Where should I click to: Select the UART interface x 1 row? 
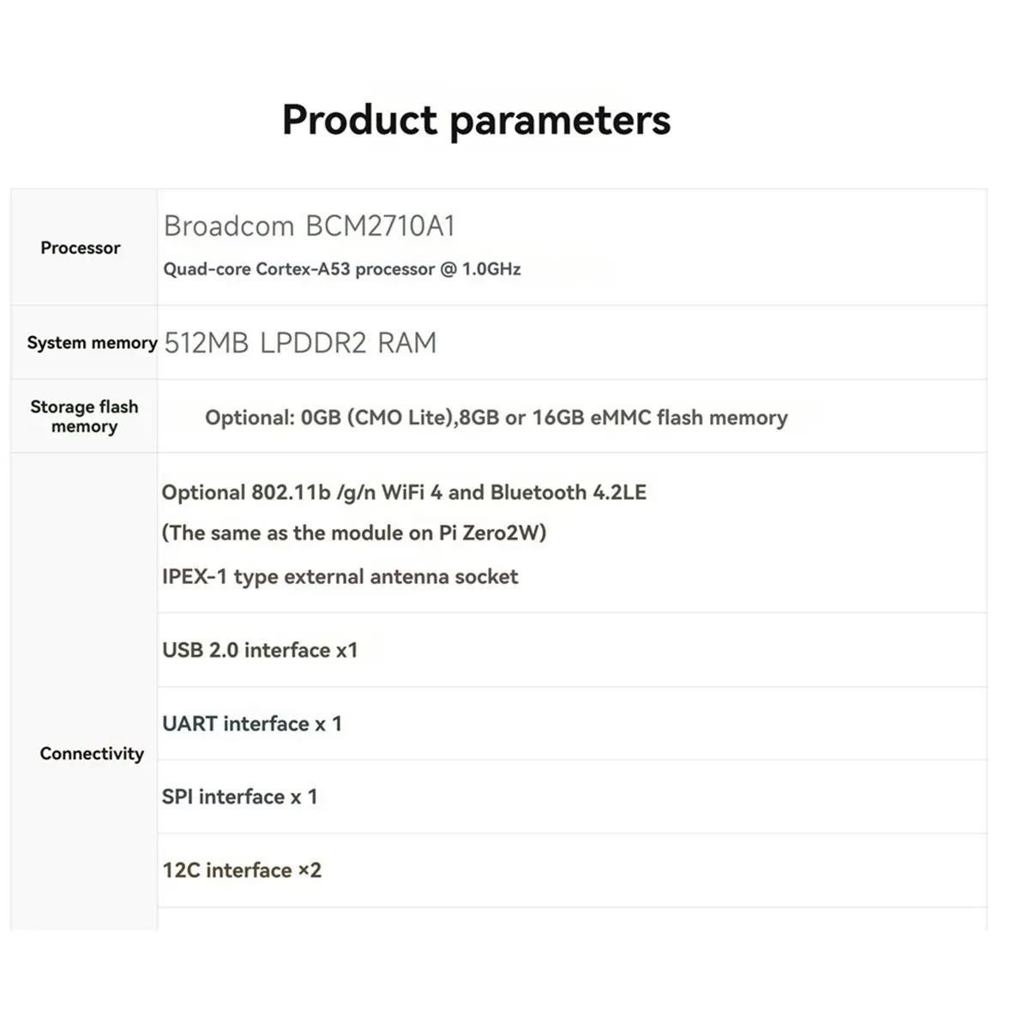pos(572,724)
